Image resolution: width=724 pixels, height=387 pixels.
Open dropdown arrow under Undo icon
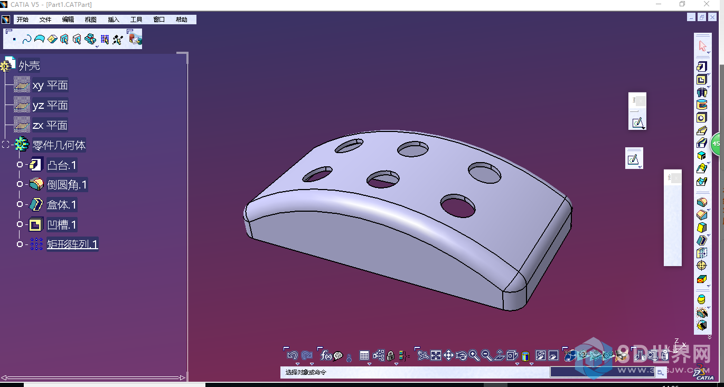(x=297, y=364)
